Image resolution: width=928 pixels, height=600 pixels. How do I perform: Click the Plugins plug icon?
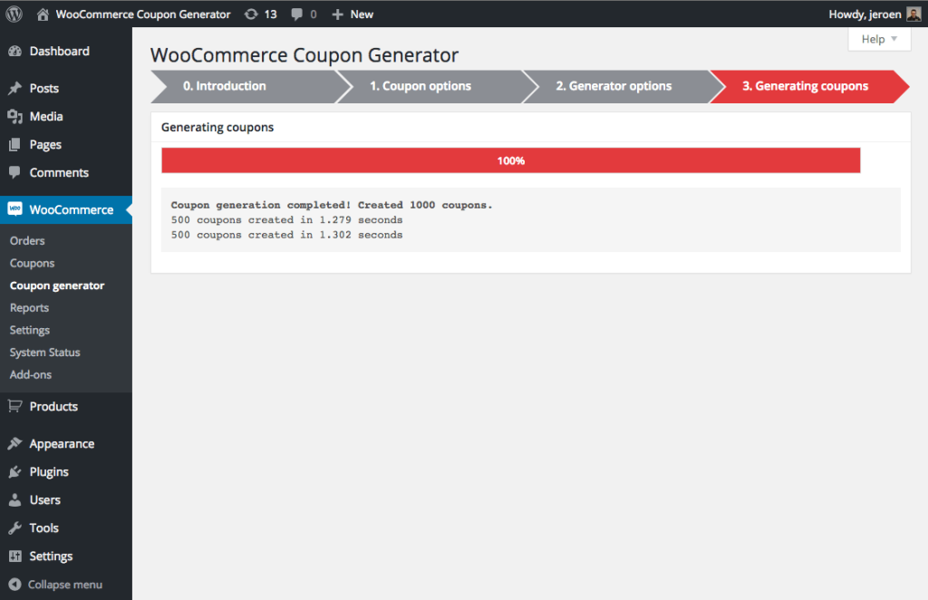pos(15,471)
